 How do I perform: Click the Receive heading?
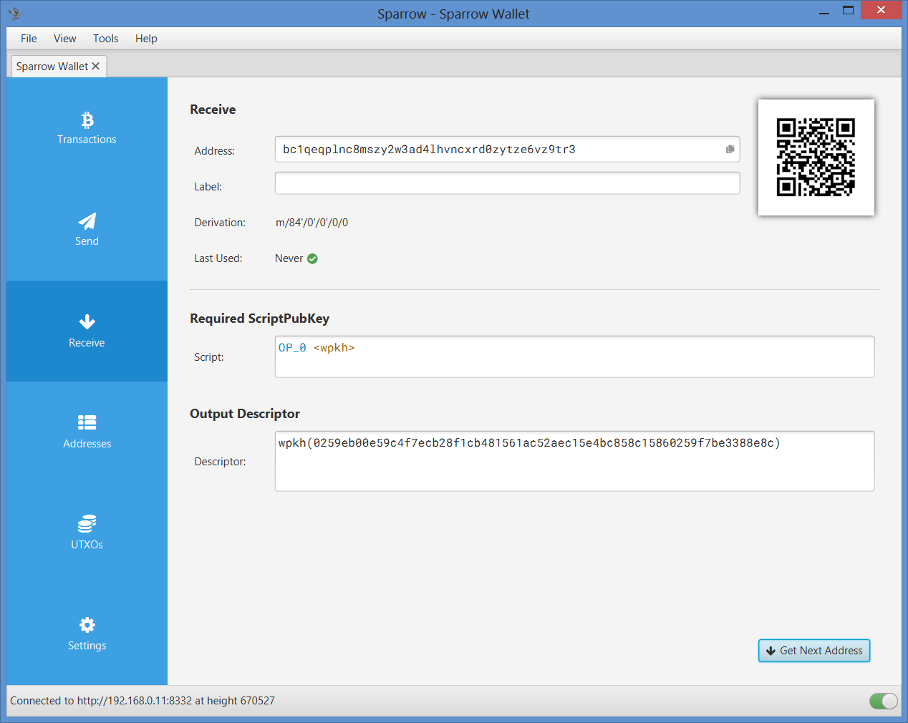213,110
